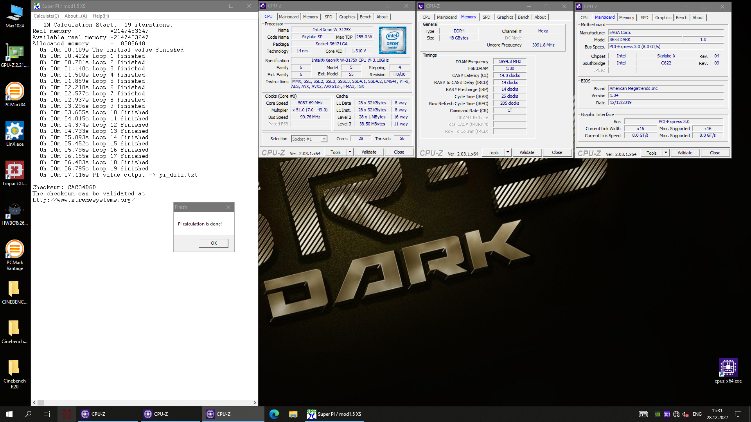Click Tools button in Mainboard CPU-Z window

point(651,153)
